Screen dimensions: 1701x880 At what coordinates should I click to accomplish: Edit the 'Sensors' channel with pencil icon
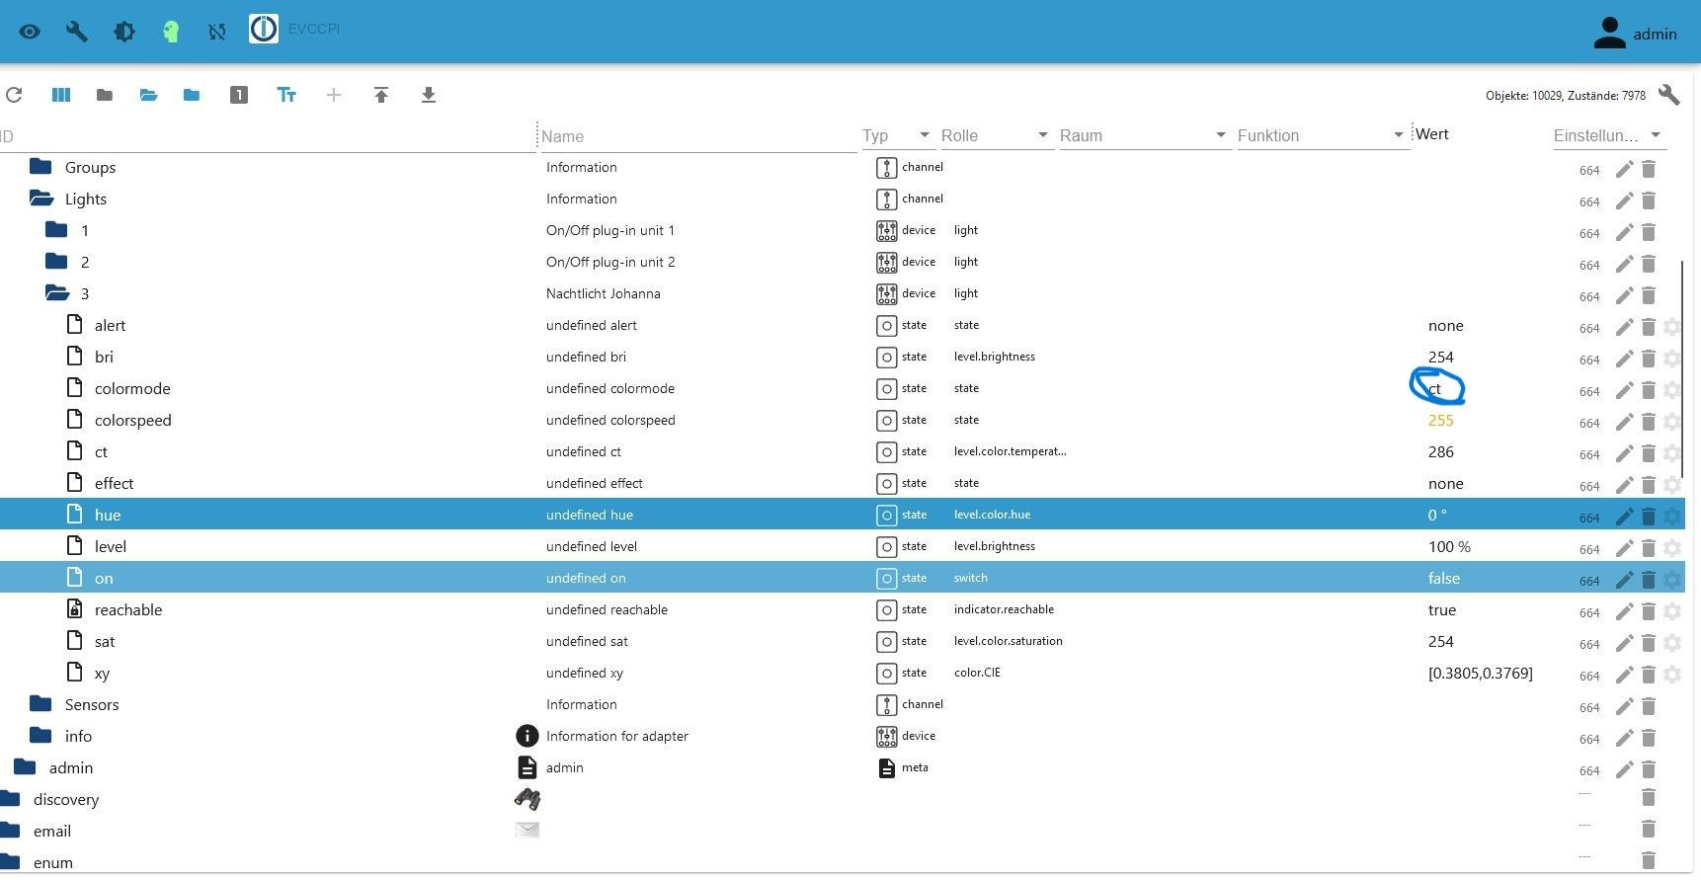[1624, 706]
